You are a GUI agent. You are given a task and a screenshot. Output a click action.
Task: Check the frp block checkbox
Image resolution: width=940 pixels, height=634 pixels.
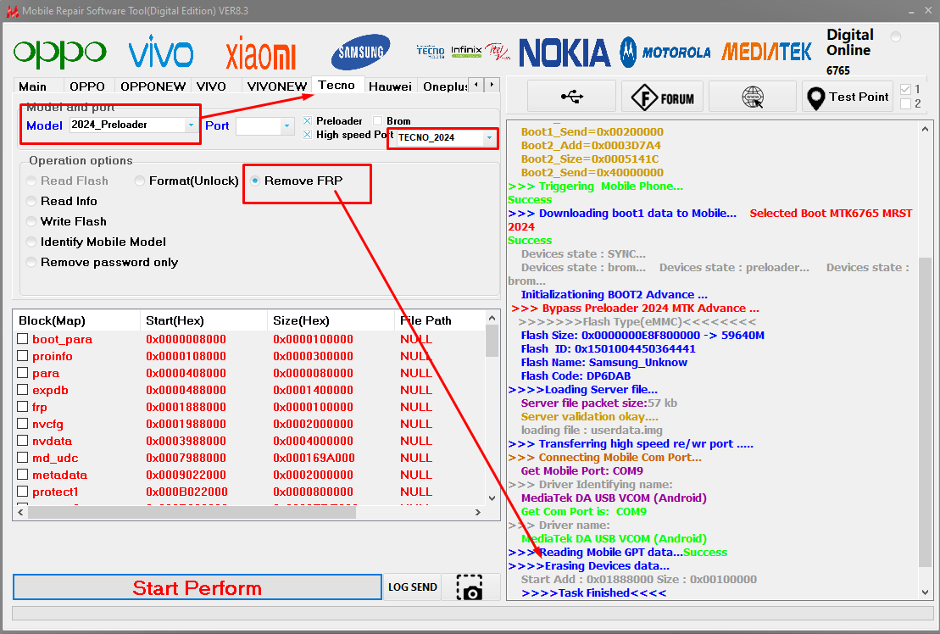click(x=23, y=406)
